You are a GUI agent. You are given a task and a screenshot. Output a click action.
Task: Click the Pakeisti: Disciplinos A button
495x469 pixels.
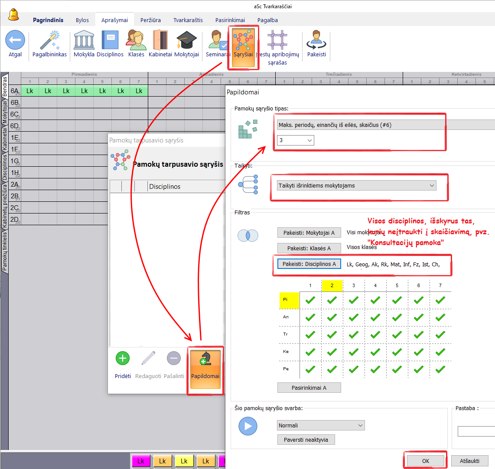pyautogui.click(x=309, y=264)
